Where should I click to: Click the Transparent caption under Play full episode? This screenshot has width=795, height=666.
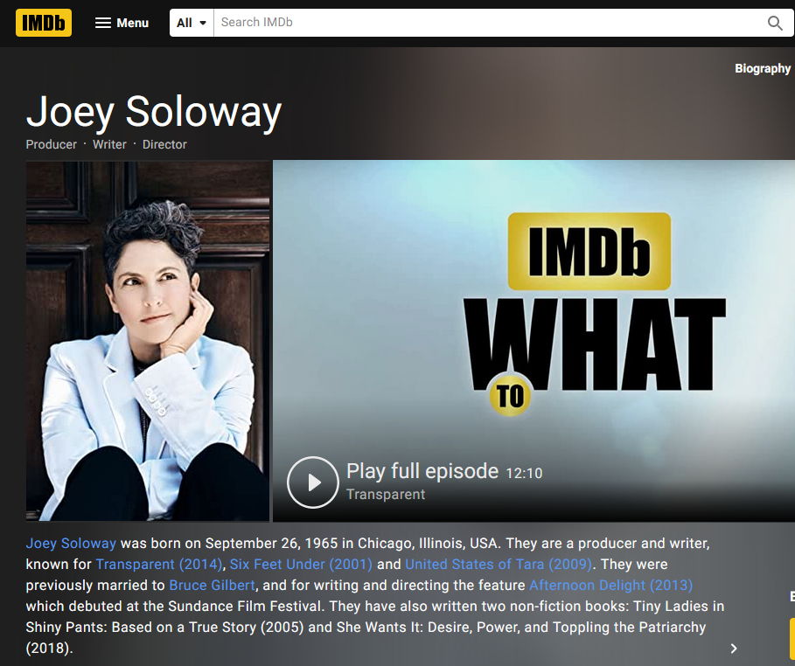click(x=386, y=494)
